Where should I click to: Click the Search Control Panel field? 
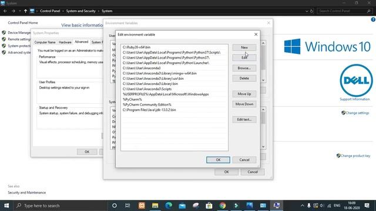[x=345, y=11]
